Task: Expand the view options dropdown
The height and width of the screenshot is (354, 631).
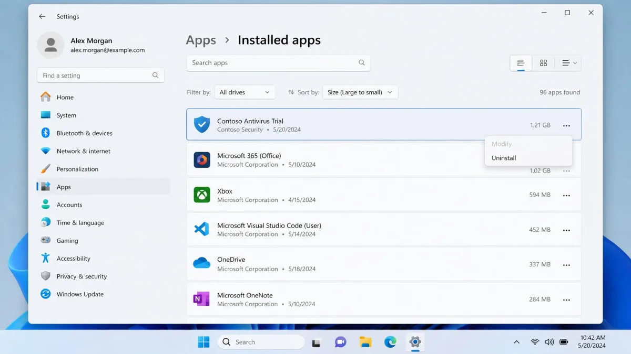Action: point(569,63)
